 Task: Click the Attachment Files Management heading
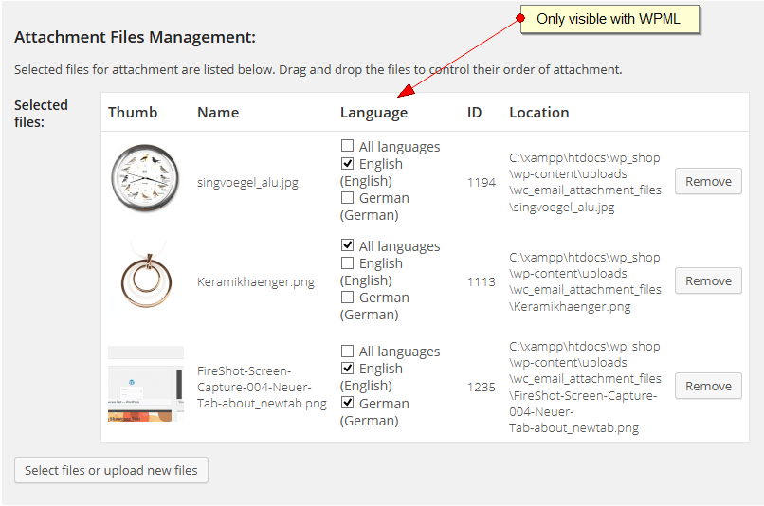pos(135,38)
